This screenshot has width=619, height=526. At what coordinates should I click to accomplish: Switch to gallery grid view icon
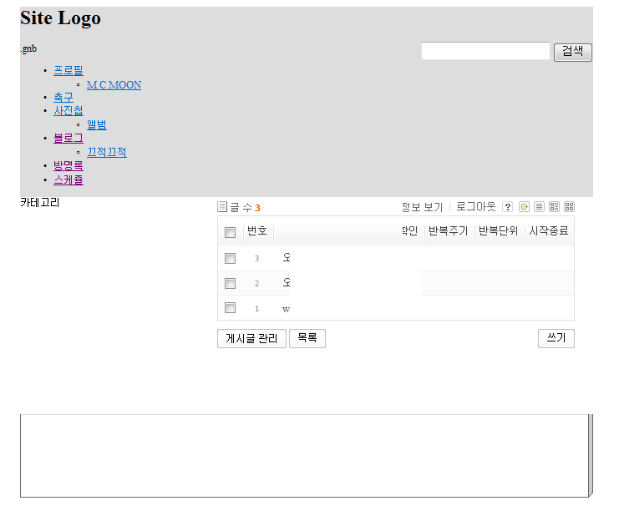[x=569, y=207]
